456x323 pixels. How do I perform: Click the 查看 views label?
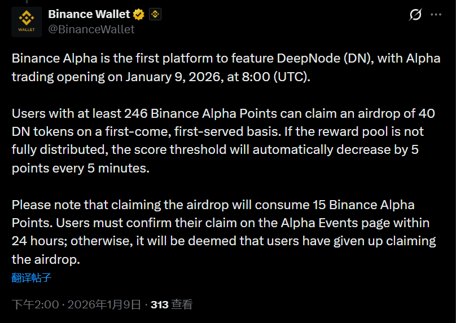pos(182,304)
